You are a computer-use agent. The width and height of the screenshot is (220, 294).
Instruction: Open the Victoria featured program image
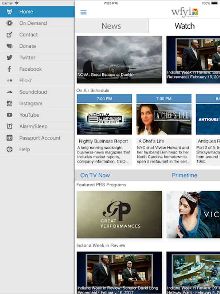pyautogui.click(x=193, y=215)
